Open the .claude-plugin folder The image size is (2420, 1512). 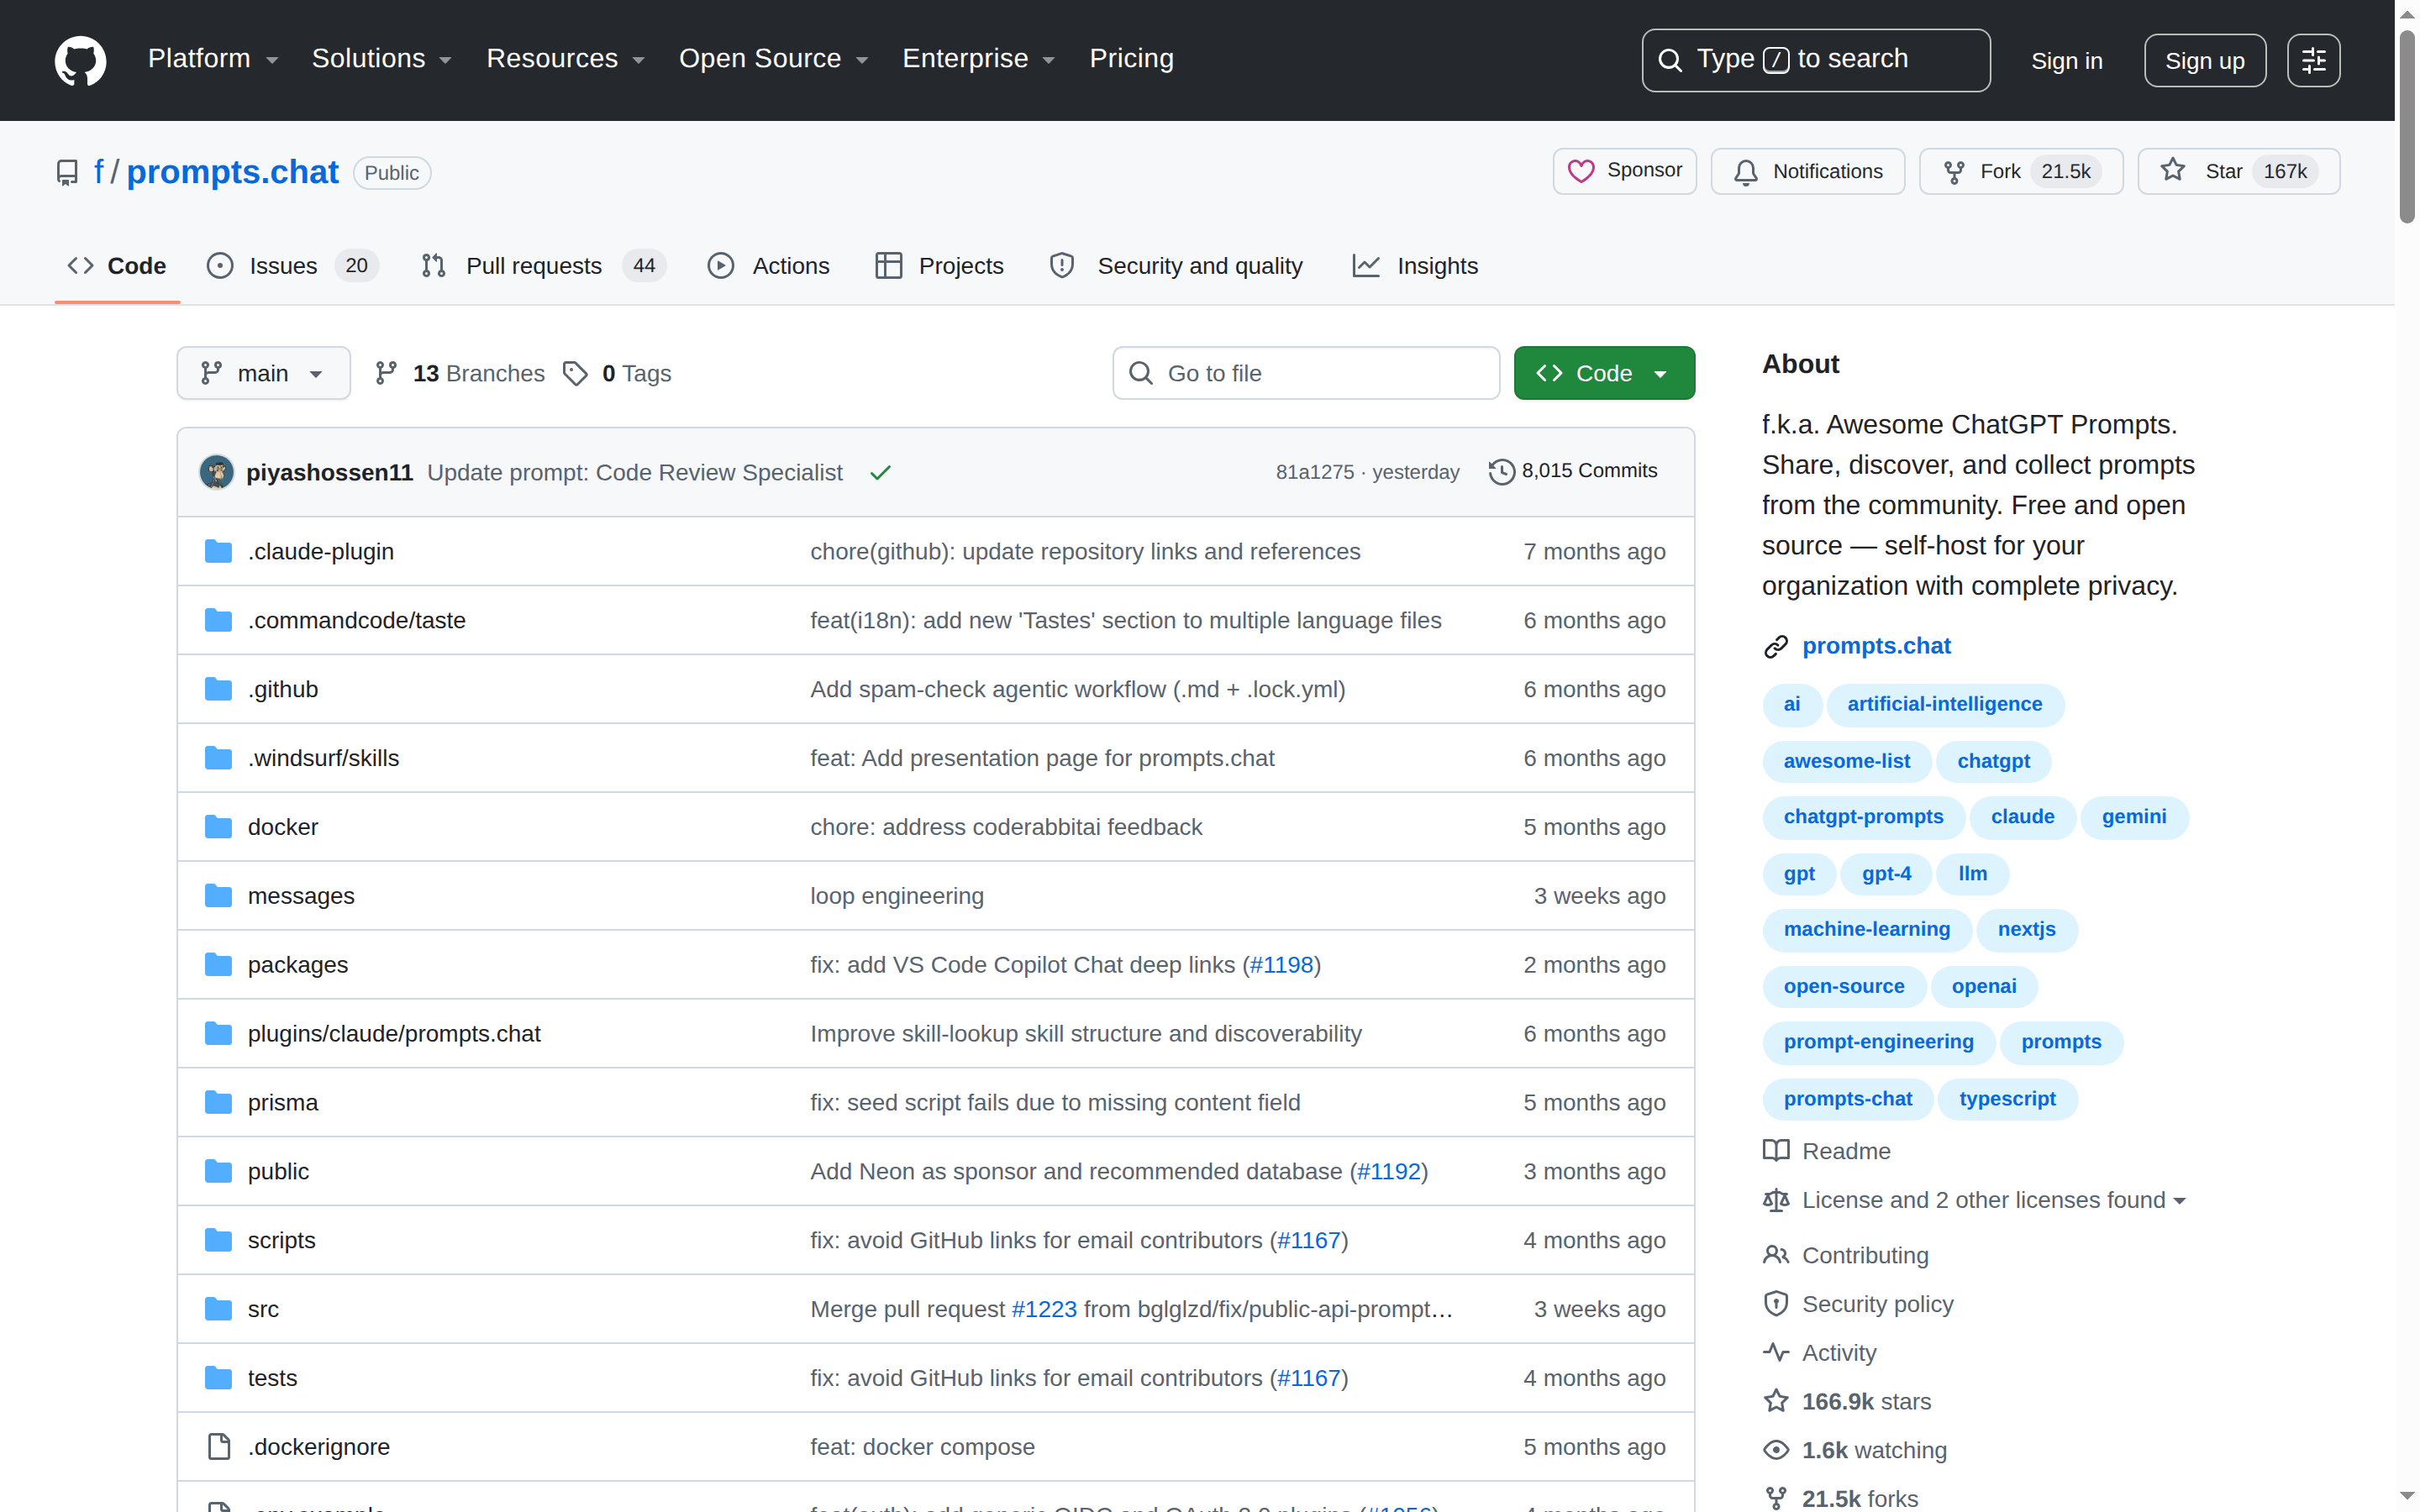(x=321, y=551)
